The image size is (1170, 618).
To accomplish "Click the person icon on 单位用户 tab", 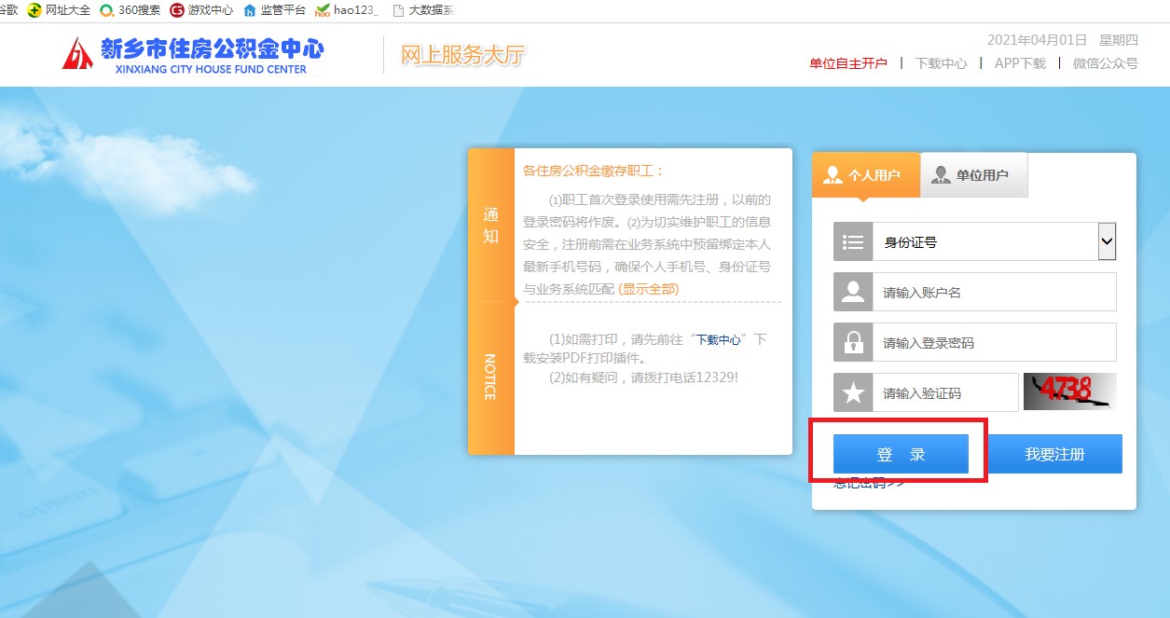I will [942, 174].
